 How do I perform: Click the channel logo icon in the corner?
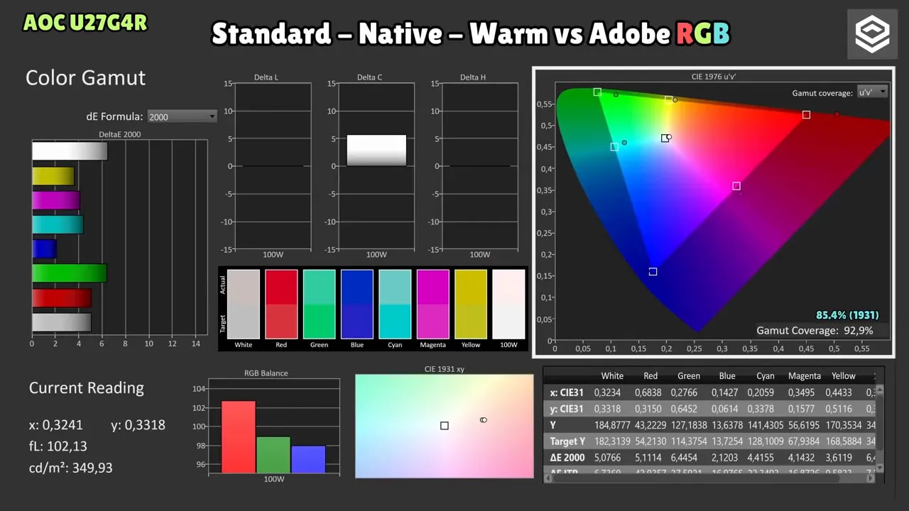tap(871, 34)
